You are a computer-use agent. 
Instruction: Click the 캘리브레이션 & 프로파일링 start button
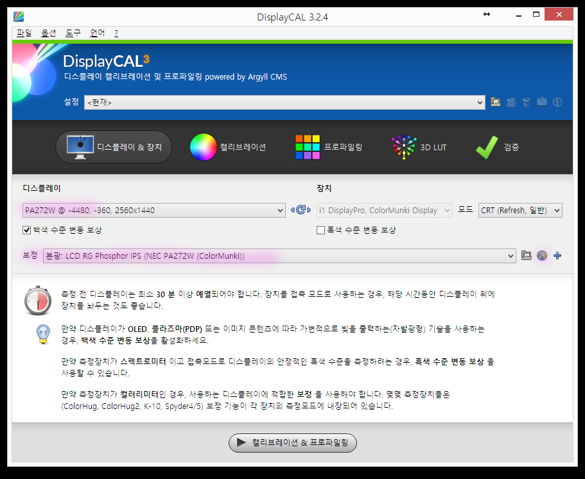292,442
